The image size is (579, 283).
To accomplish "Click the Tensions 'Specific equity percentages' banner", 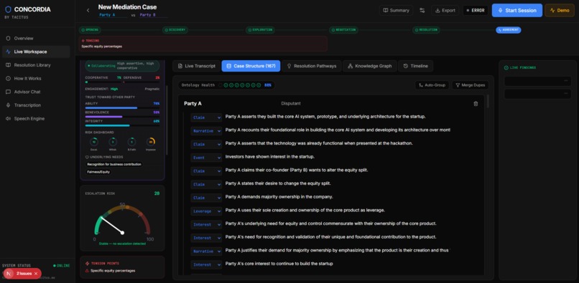I will click(x=203, y=44).
